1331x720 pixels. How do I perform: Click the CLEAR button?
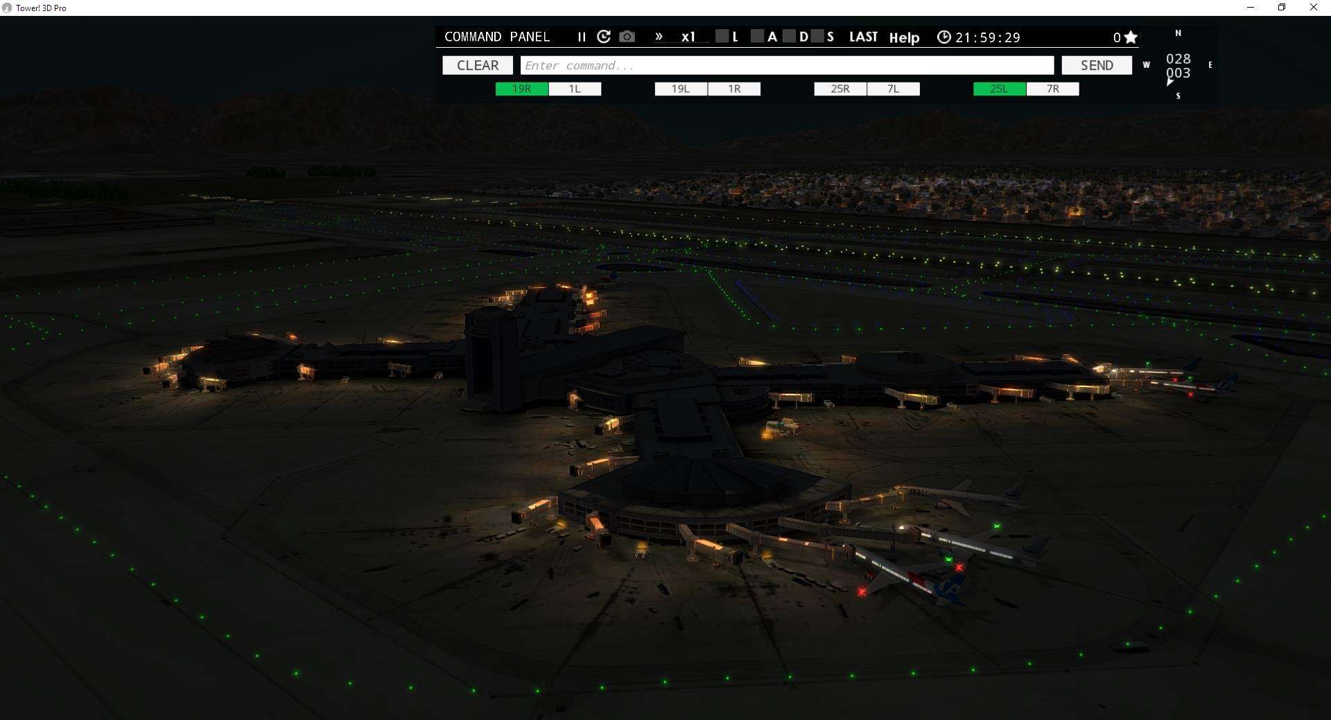click(x=477, y=65)
